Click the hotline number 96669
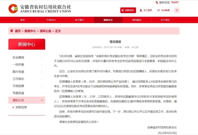Screen dimensions: 198x135 (x=175, y=2)
